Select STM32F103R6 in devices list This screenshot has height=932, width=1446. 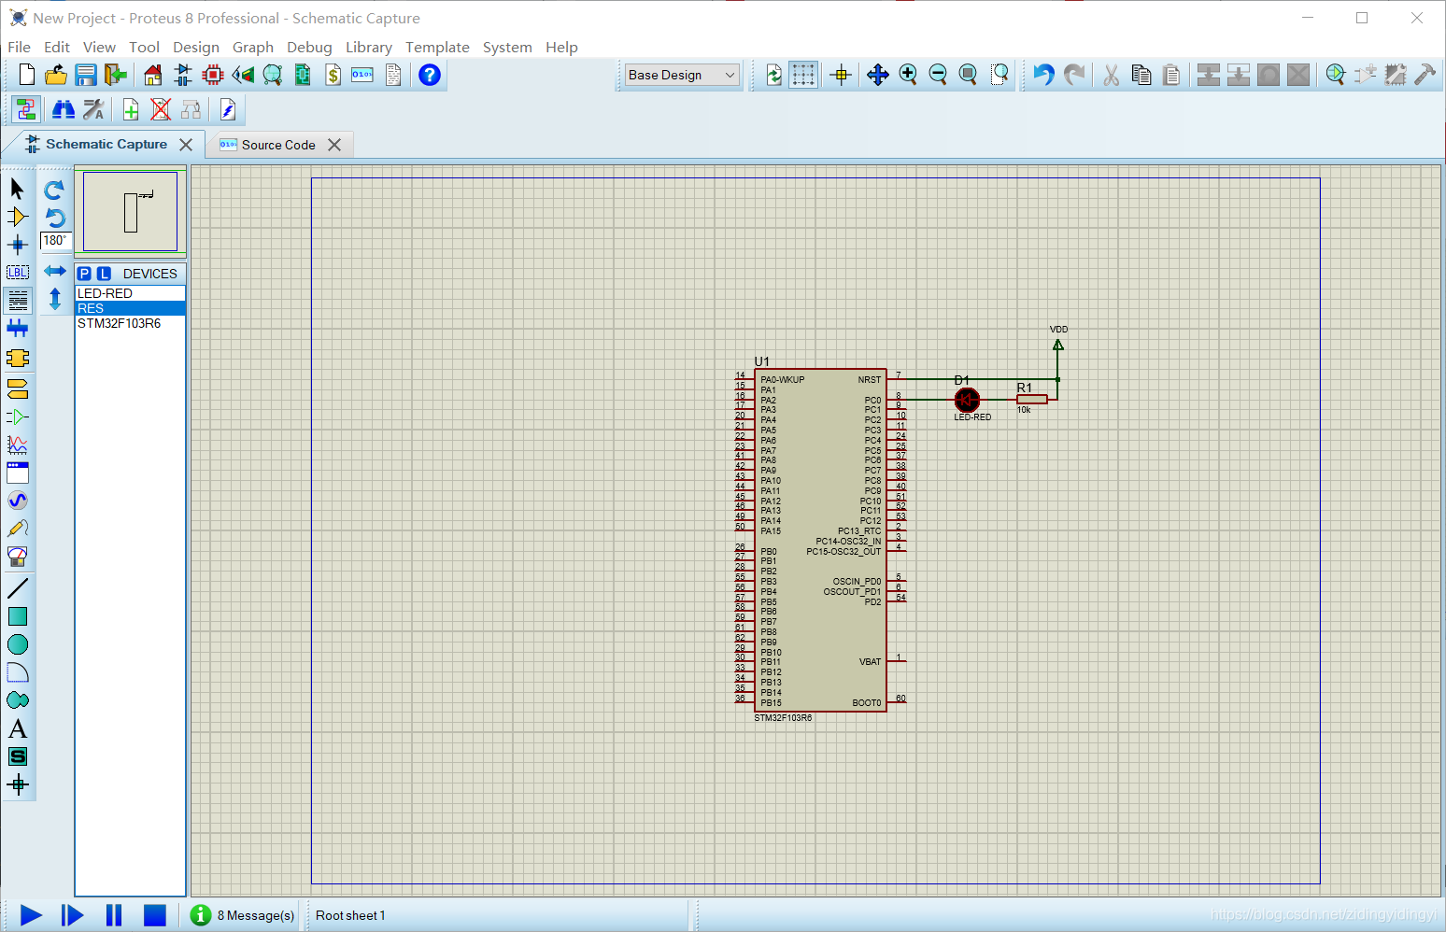(x=130, y=323)
